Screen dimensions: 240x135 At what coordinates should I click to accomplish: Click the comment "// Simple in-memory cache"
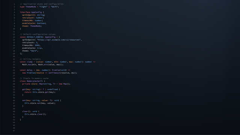34,78
